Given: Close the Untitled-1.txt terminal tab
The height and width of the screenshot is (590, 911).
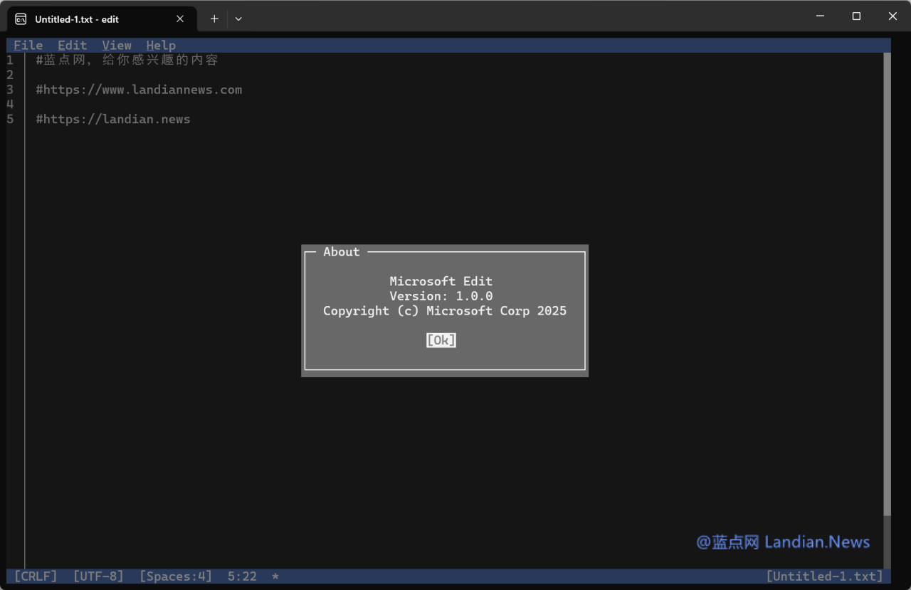Looking at the screenshot, I should click(x=180, y=19).
